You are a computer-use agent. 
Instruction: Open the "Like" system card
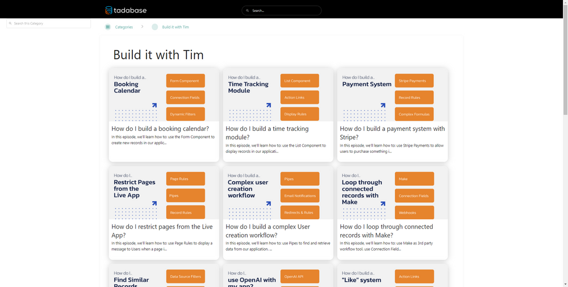pos(392,276)
